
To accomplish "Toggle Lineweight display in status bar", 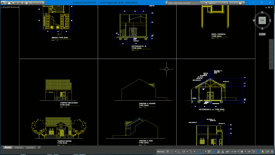I will pyautogui.click(x=209, y=152).
